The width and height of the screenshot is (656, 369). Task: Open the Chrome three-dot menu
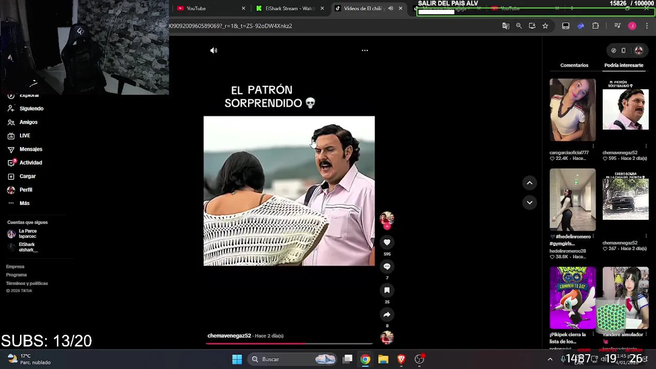point(647,26)
